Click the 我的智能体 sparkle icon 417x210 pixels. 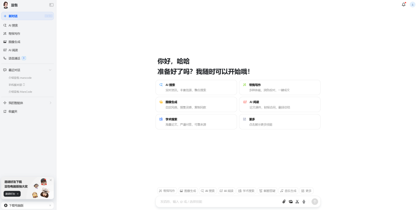pyautogui.click(x=5, y=103)
